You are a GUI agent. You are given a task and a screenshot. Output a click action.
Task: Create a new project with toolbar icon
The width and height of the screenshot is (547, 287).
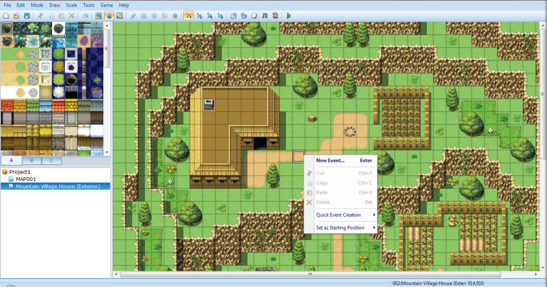click(6, 16)
